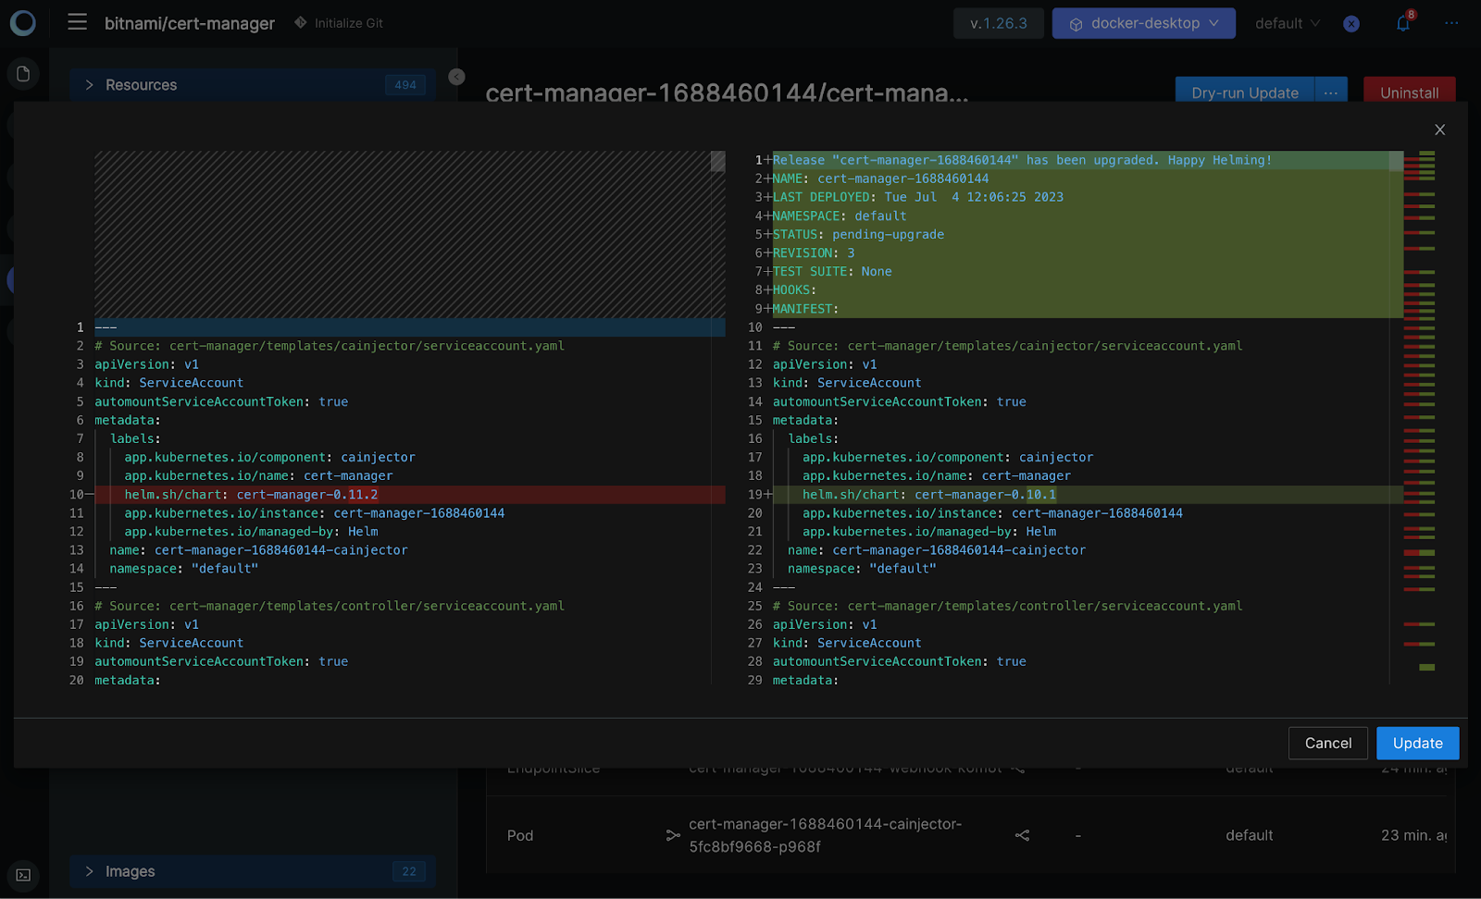
Task: Open the notifications bell
Action: pyautogui.click(x=1403, y=24)
